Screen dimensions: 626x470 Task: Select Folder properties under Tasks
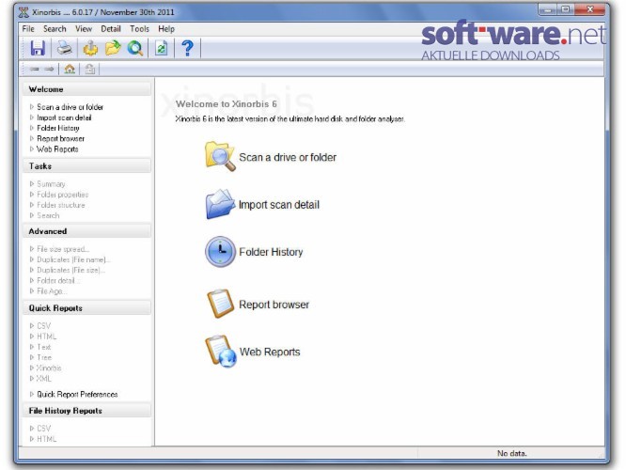(62, 195)
